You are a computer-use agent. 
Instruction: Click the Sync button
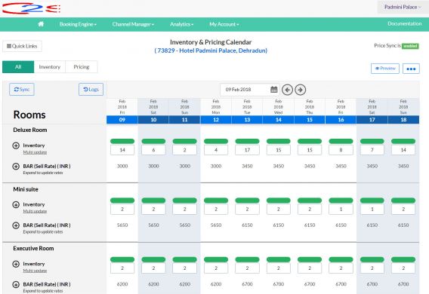22,90
